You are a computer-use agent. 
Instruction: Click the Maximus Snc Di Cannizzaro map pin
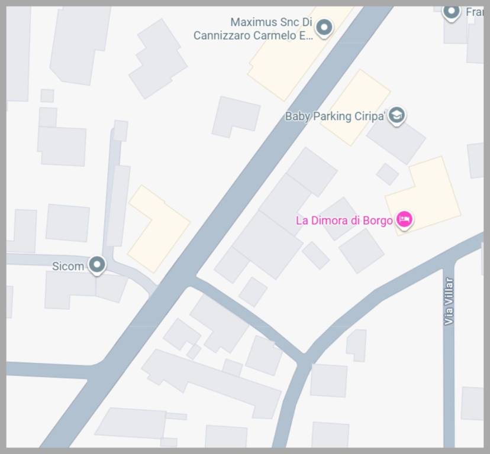324,28
